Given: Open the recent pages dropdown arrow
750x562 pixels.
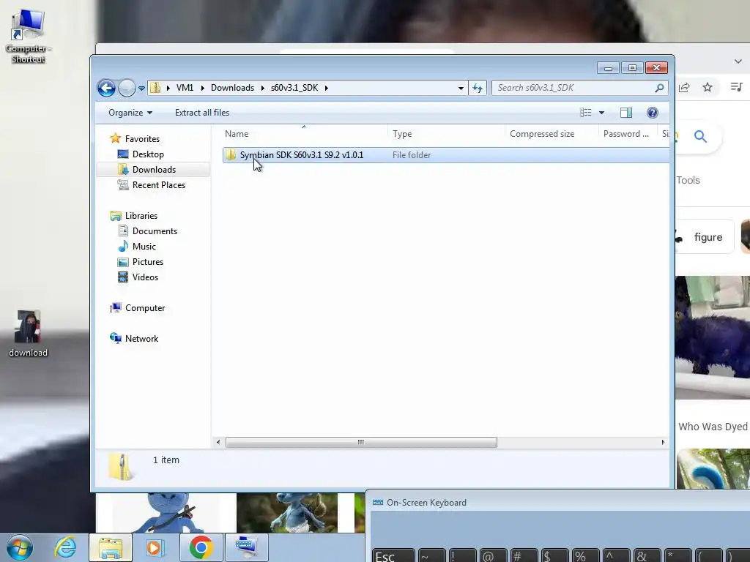Looking at the screenshot, I should pos(141,89).
